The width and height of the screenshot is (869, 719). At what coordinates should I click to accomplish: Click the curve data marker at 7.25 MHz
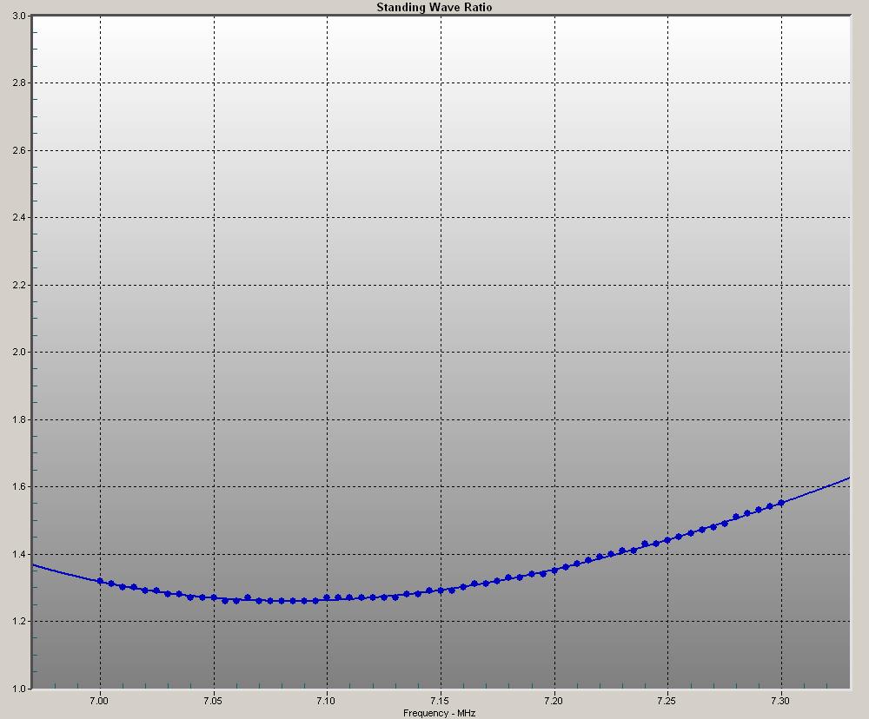667,540
